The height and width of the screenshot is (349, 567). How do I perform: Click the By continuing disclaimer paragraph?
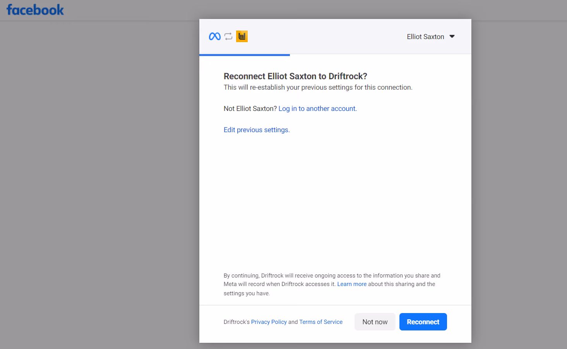[x=332, y=284]
